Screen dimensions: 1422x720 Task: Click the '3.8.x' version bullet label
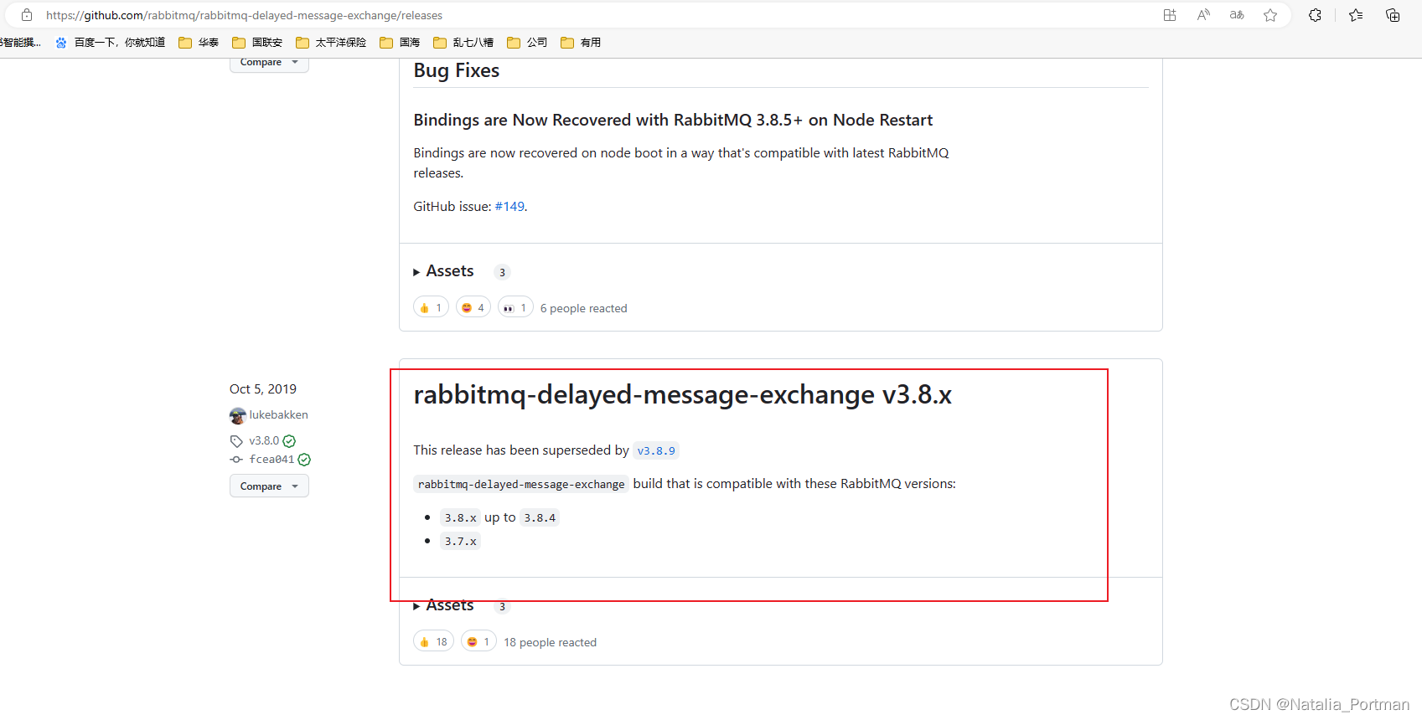pyautogui.click(x=461, y=518)
